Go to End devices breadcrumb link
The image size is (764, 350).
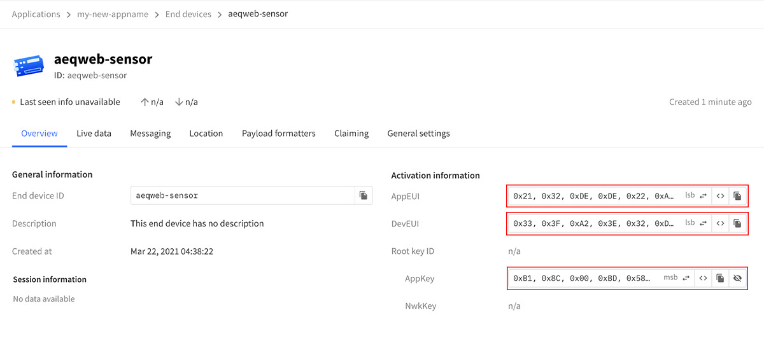[188, 14]
